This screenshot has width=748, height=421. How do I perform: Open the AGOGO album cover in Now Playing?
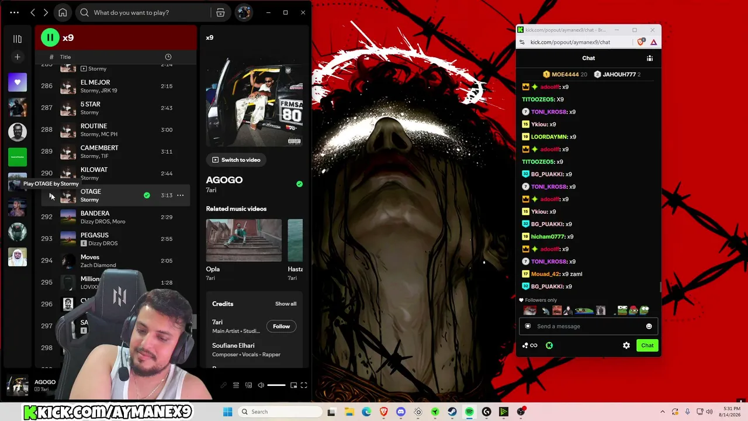[254, 99]
